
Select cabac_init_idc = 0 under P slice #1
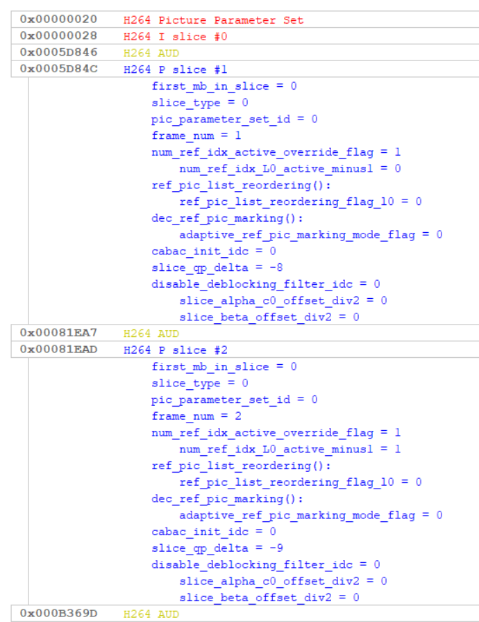[214, 251]
